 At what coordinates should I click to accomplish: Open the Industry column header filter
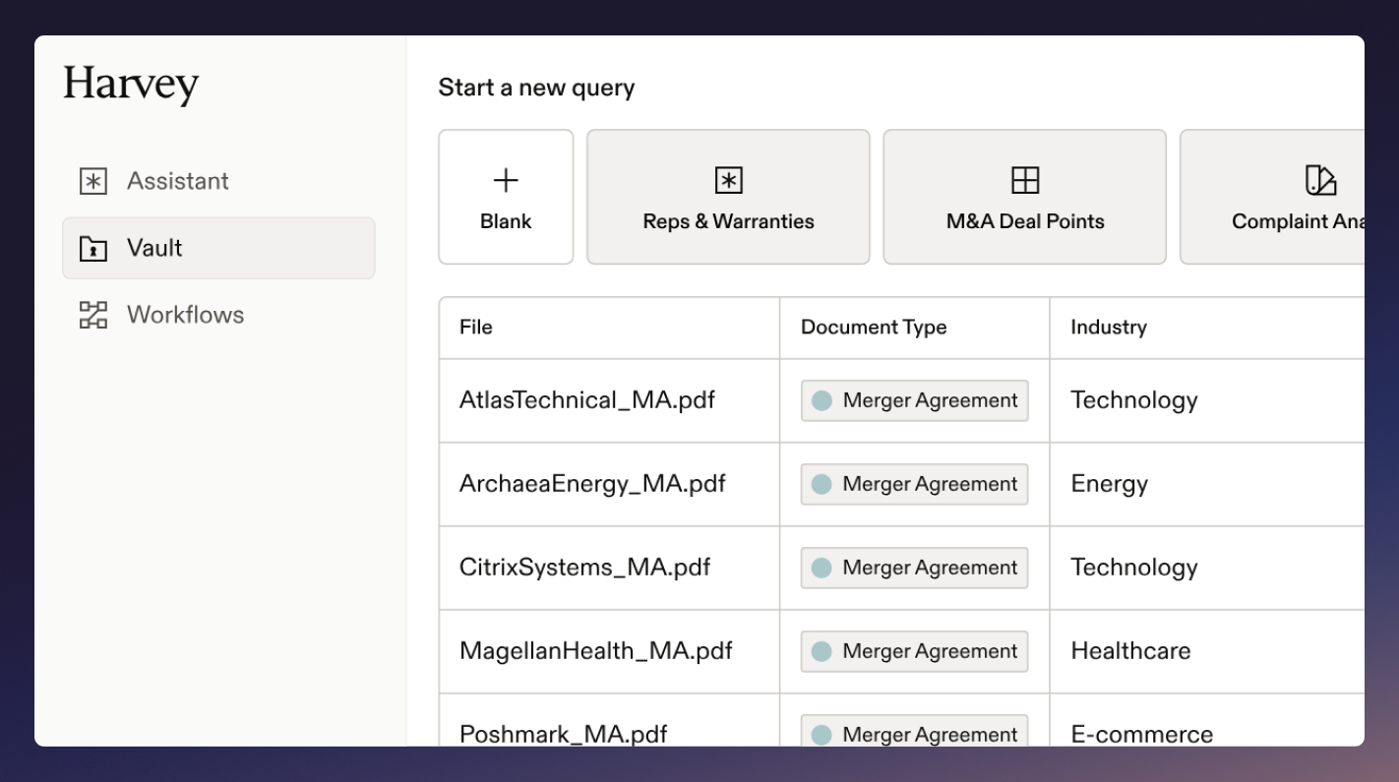click(x=1109, y=327)
